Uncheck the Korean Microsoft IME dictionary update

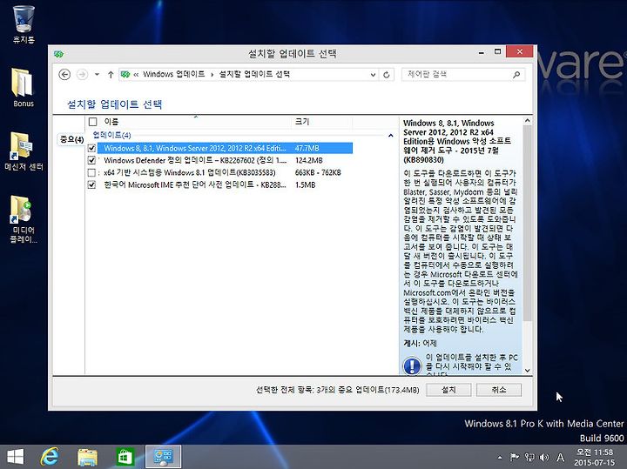coord(92,185)
